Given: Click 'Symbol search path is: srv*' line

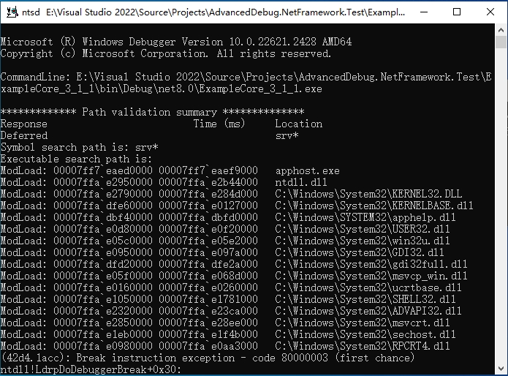Looking at the screenshot, I should point(80,147).
